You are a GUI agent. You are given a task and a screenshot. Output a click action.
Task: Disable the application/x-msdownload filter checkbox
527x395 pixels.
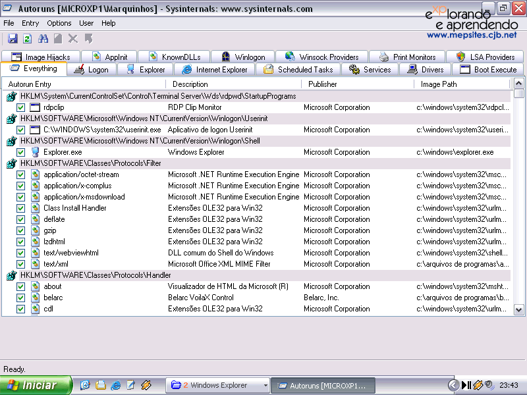21,197
